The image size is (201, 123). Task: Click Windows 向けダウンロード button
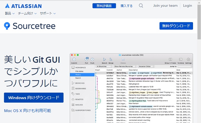click(x=34, y=98)
